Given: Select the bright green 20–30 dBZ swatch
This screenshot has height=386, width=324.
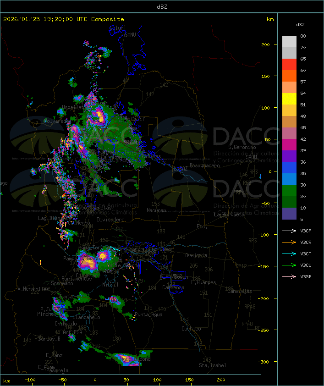Looking at the screenshot, I should click(289, 191).
